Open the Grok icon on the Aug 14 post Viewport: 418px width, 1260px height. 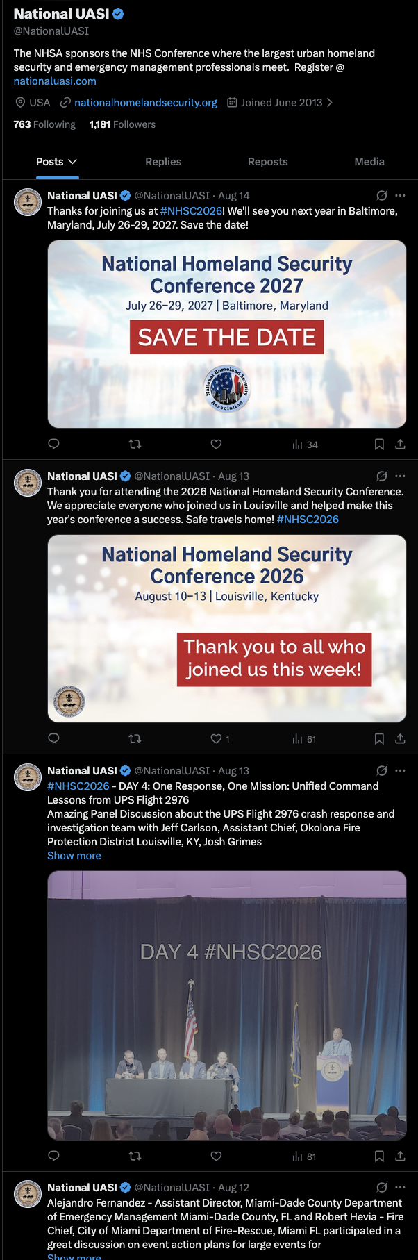381,195
